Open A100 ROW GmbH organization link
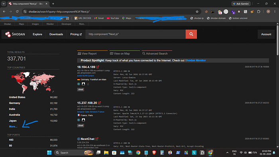Image resolution: width=279 pixels, height=157 pixels. click(x=85, y=76)
